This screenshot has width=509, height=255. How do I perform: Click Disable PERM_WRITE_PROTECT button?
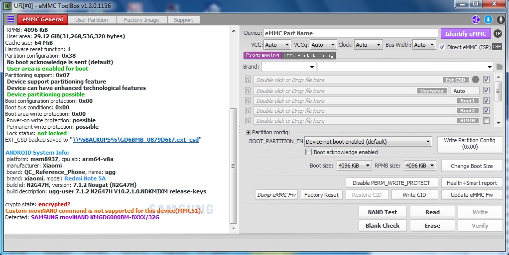coord(391,183)
